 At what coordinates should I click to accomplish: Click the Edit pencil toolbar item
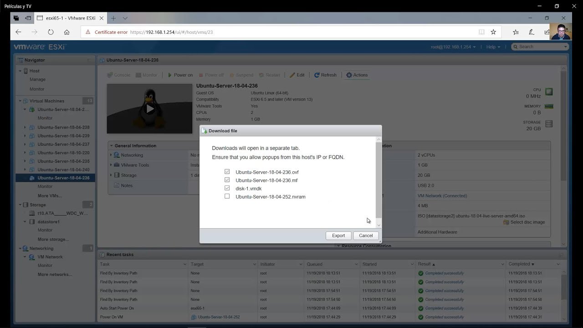(297, 75)
